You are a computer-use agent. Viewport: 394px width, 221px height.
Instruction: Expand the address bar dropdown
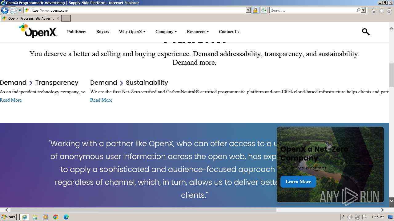coord(248,10)
